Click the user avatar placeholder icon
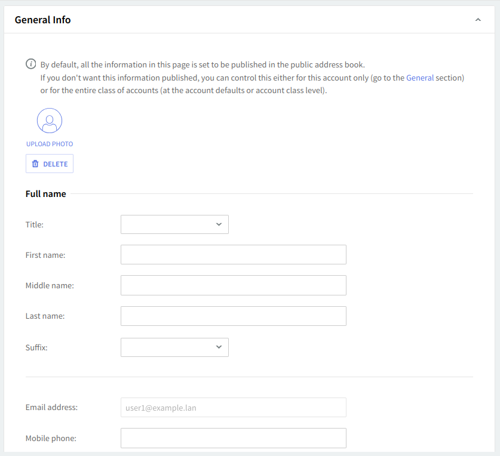This screenshot has height=456, width=500. point(50,121)
